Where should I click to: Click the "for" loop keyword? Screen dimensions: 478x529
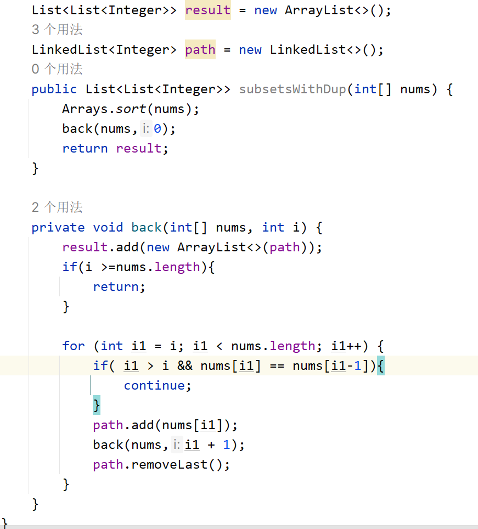[x=74, y=346]
